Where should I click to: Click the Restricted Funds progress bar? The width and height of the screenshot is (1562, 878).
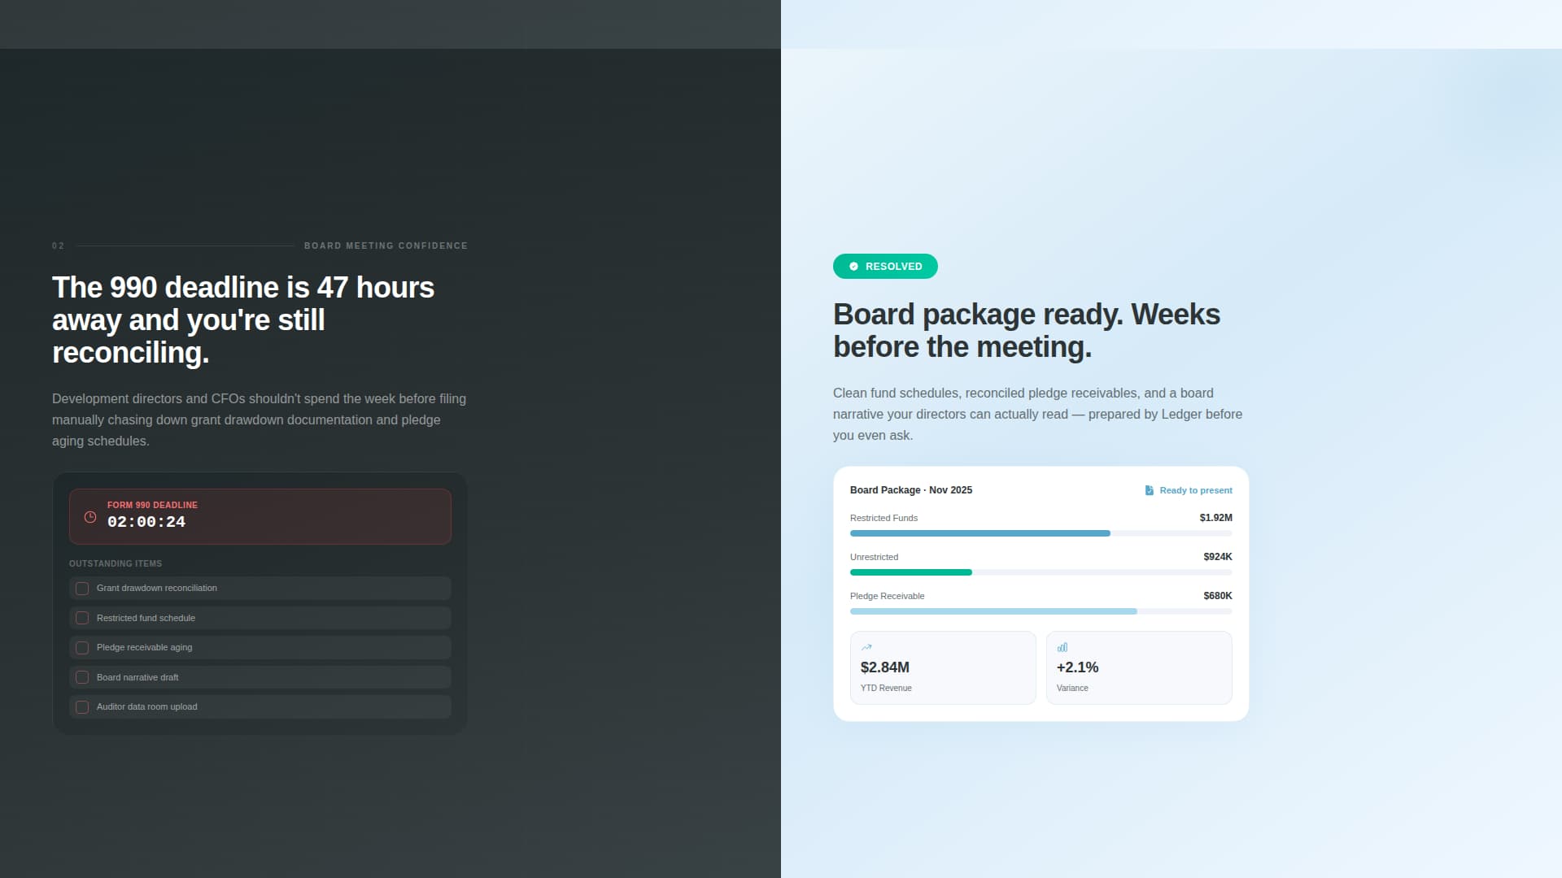(x=1041, y=533)
